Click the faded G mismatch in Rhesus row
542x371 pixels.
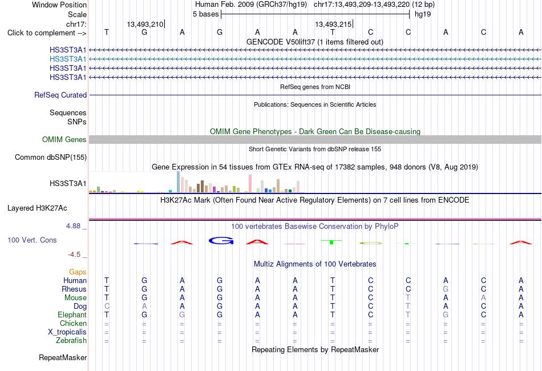(446, 289)
